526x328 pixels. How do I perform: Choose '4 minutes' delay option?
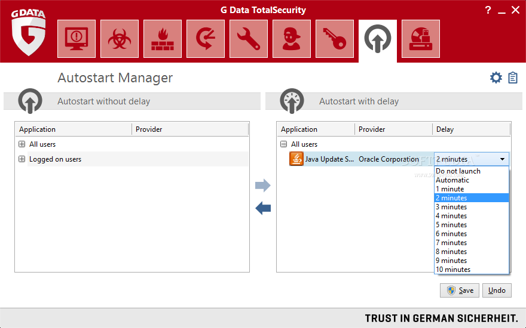(472, 216)
